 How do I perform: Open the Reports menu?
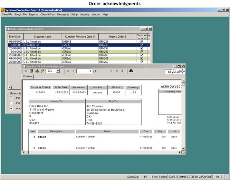point(33,15)
